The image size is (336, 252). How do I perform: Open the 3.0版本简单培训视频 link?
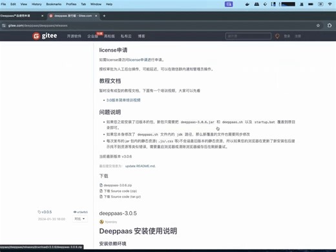[123, 100]
